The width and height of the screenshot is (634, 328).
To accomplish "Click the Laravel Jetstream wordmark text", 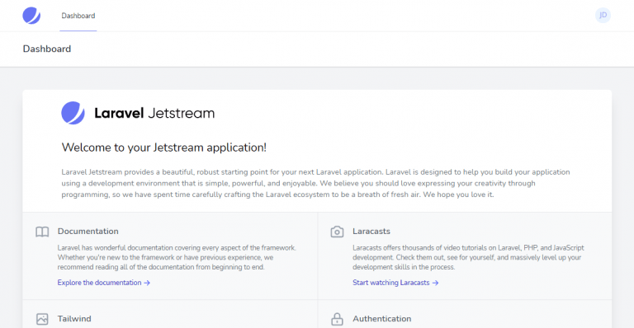I will (x=154, y=113).
